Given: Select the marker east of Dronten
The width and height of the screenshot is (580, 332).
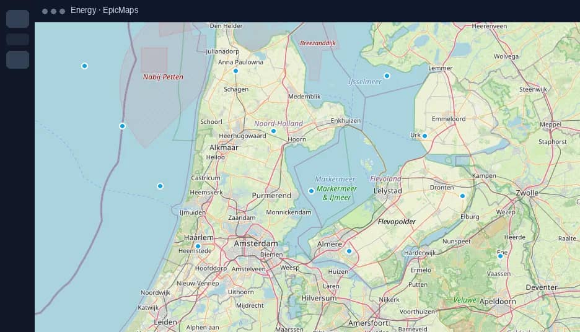Looking at the screenshot, I should coord(462,196).
